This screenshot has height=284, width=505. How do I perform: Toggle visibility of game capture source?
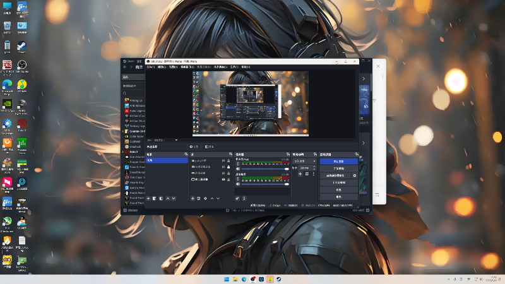coord(223,173)
